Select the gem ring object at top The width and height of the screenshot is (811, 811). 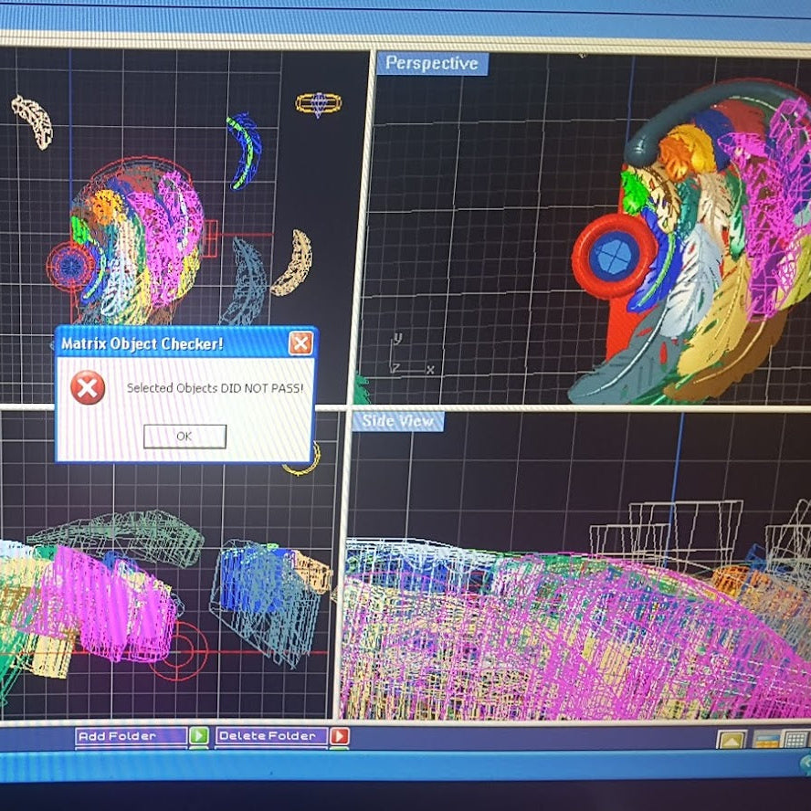pyautogui.click(x=318, y=103)
